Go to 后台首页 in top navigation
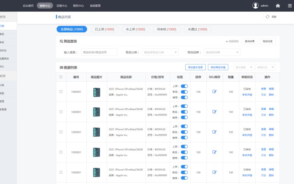The height and width of the screenshot is (184, 294). [28, 6]
